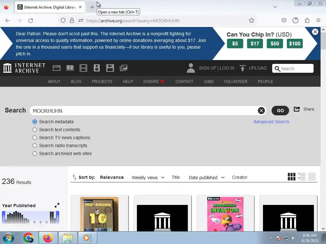This screenshot has width=326, height=244.
Task: Select Search TV news captions option
Action: click(x=35, y=138)
